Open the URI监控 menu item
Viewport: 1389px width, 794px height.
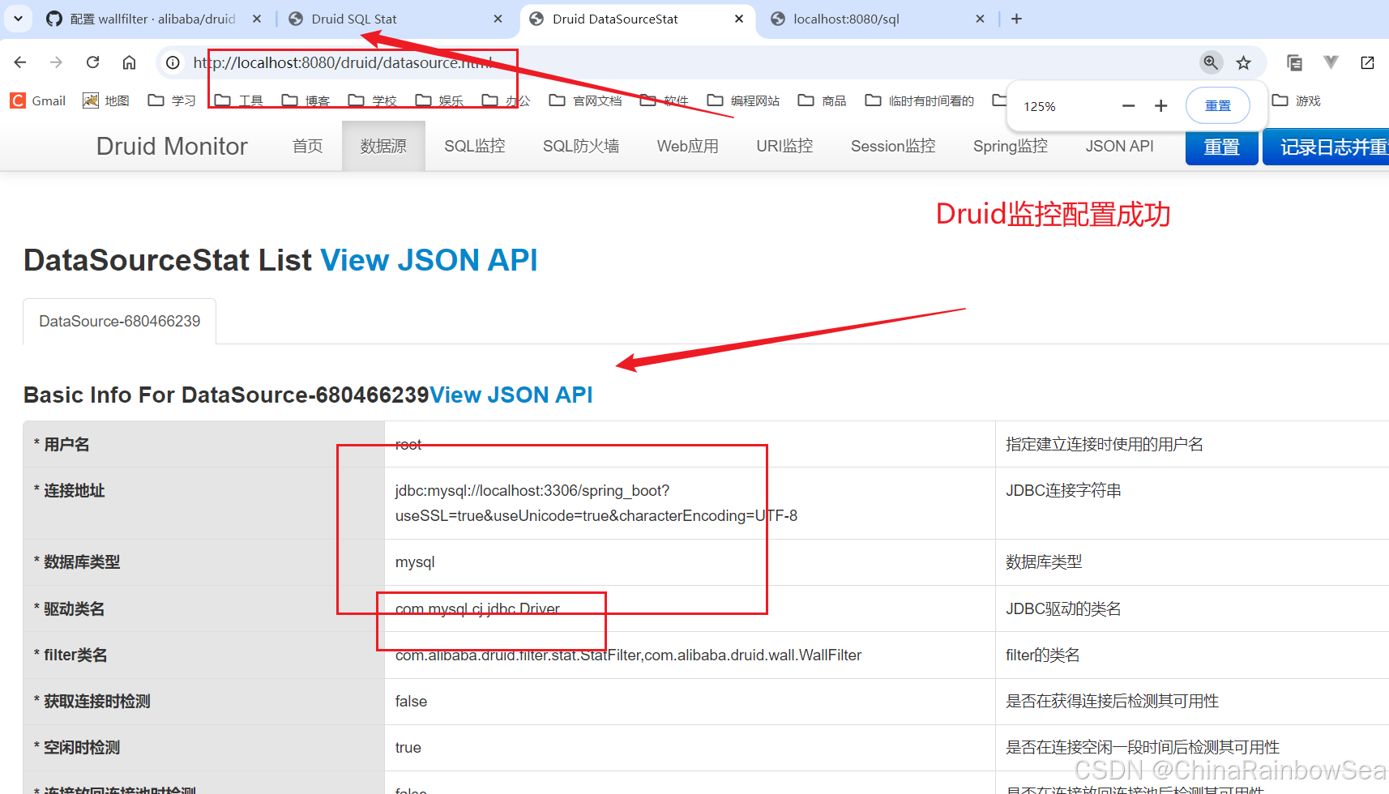coord(784,146)
